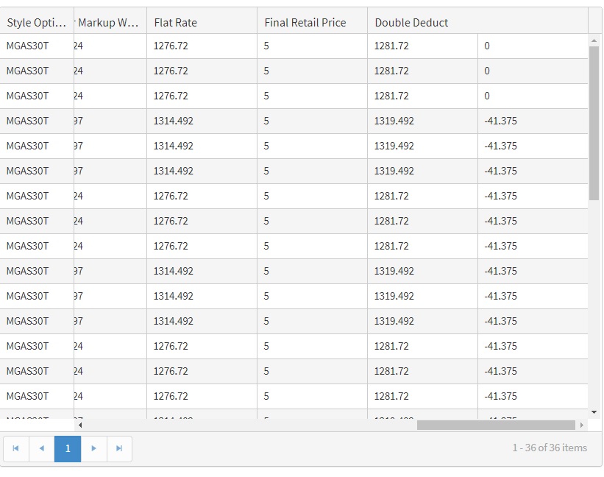Select page 1 in the pager
Screen dimensions: 604x477
point(68,448)
